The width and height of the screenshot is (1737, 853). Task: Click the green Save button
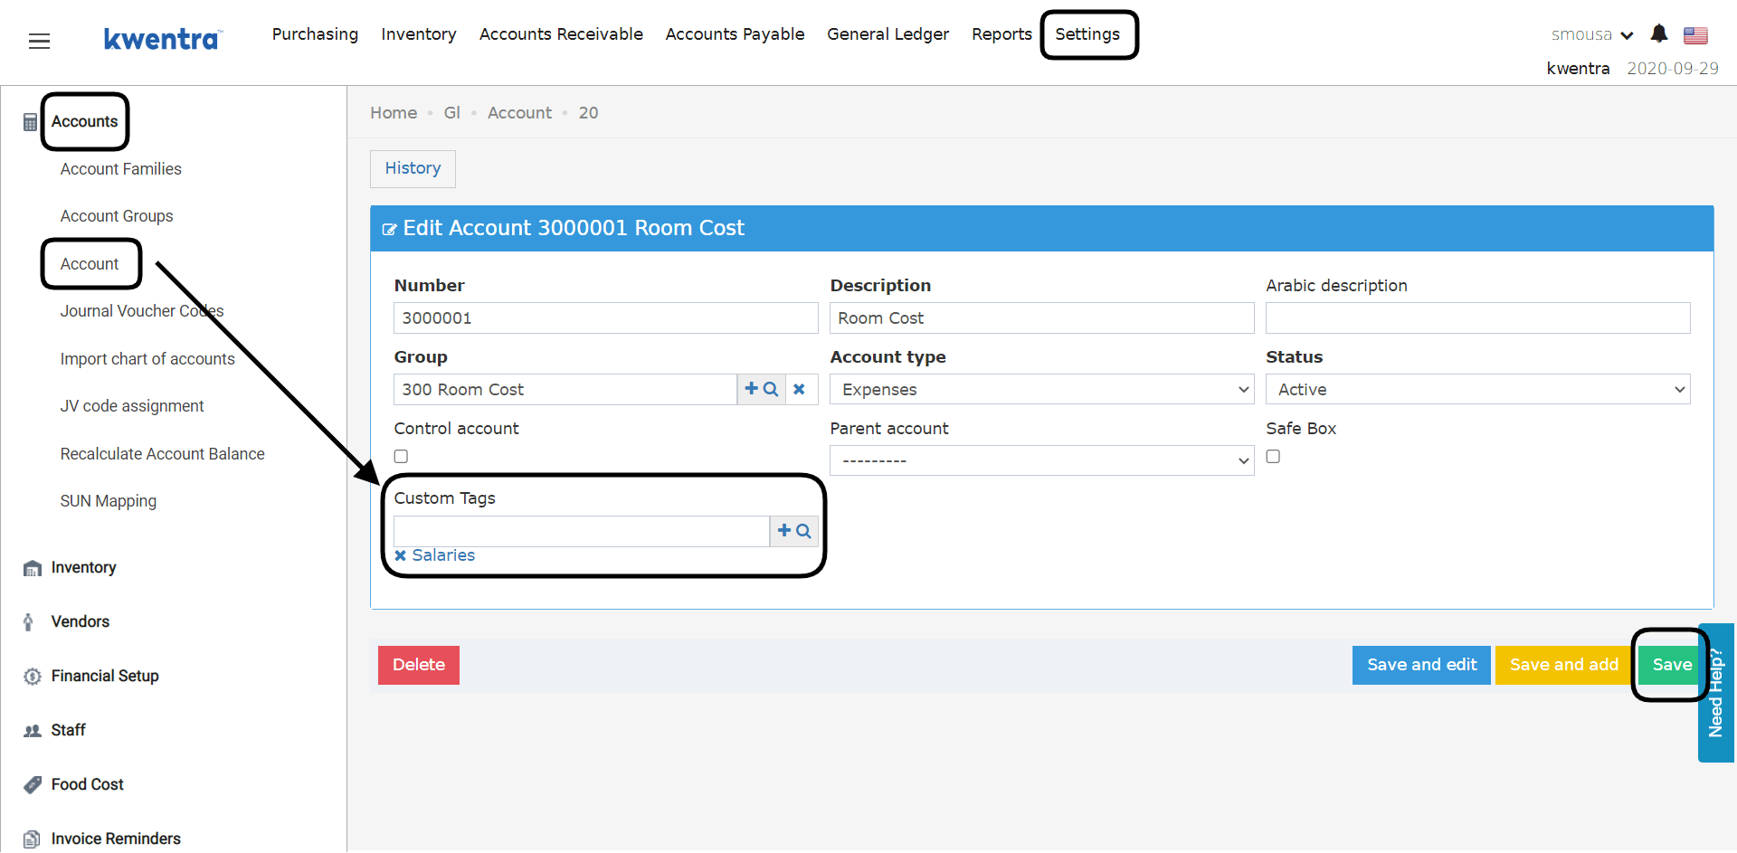pos(1672,665)
